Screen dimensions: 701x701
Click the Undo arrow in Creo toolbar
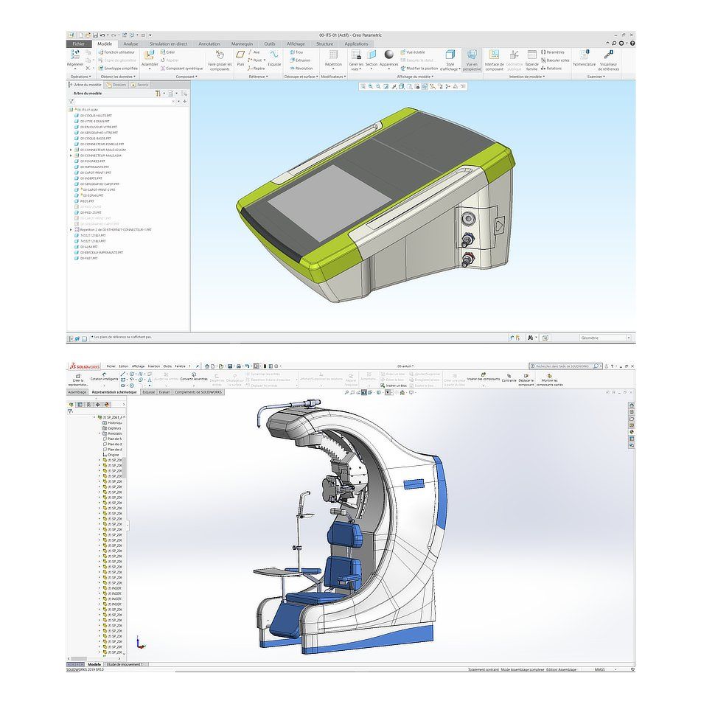102,35
